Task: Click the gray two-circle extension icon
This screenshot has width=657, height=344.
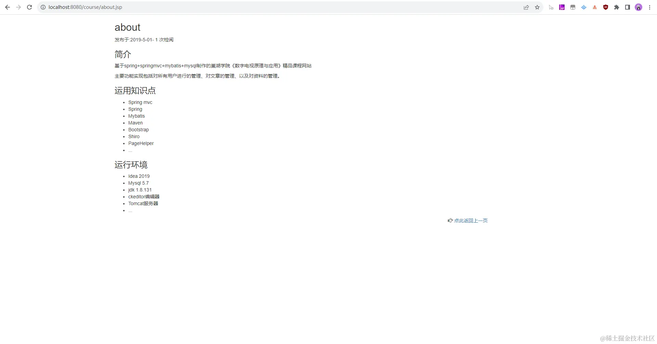Action: point(573,7)
